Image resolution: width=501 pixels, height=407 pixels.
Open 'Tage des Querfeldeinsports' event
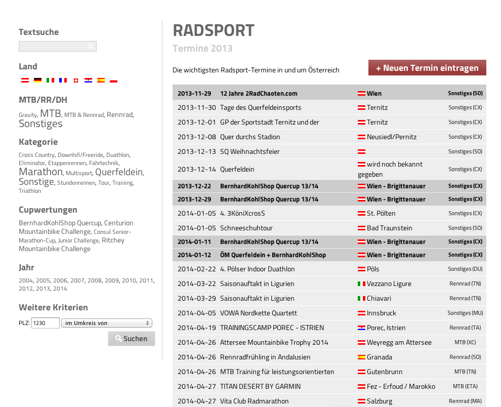261,107
